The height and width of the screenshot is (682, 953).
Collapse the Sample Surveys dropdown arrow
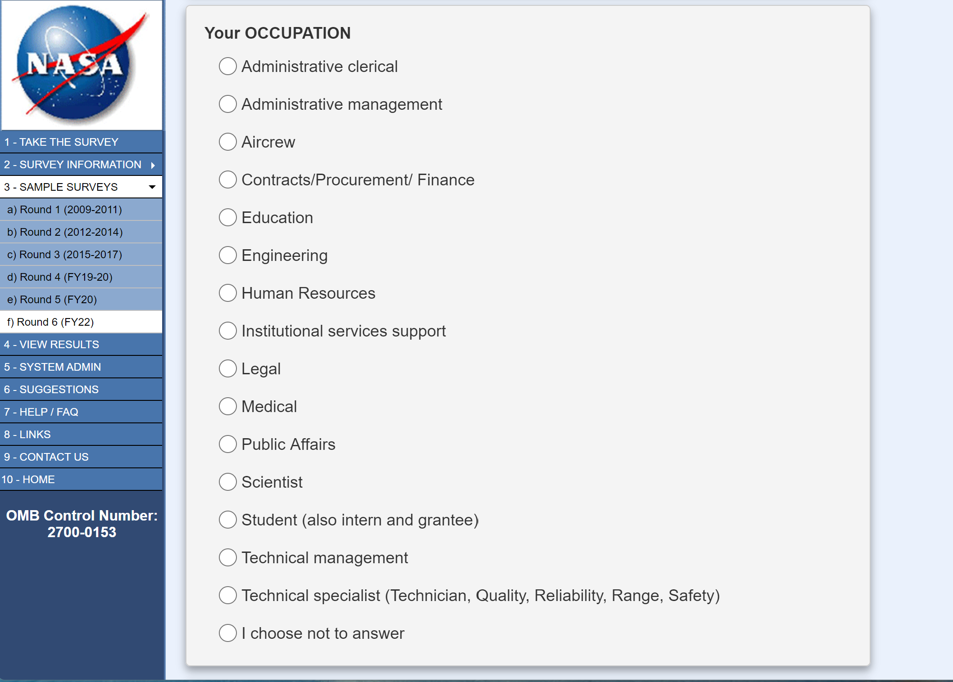coord(152,187)
